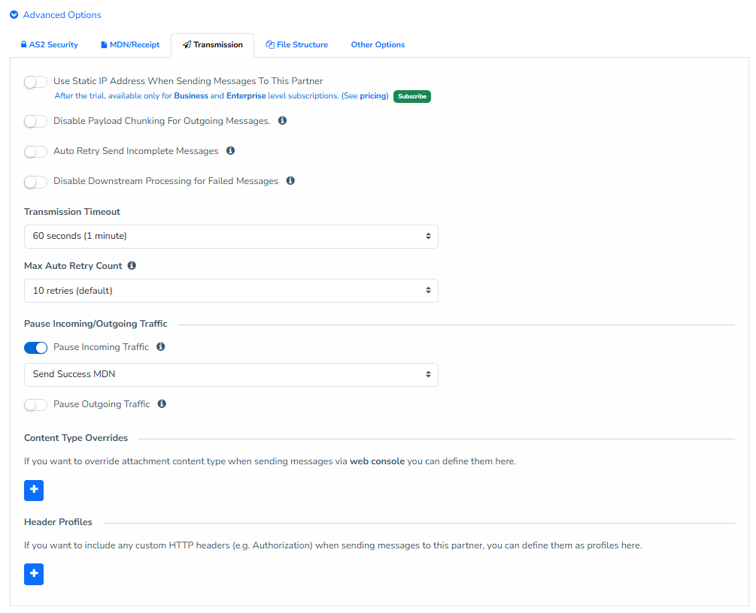Click info icon next to Pause Outgoing Traffic
Screen dimensions: 756x613
(162, 404)
